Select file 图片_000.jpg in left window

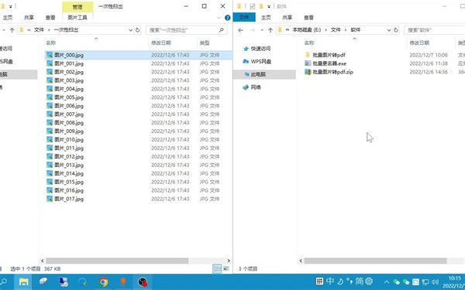(138, 55)
